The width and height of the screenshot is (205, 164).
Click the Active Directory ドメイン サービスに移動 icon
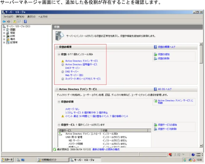[x=155, y=101]
